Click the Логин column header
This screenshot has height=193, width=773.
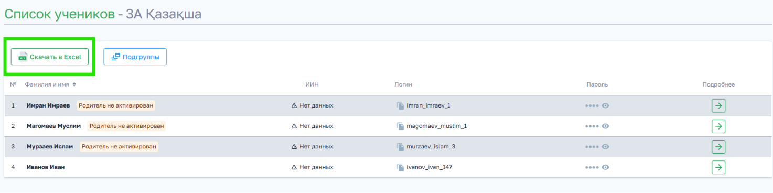(403, 84)
